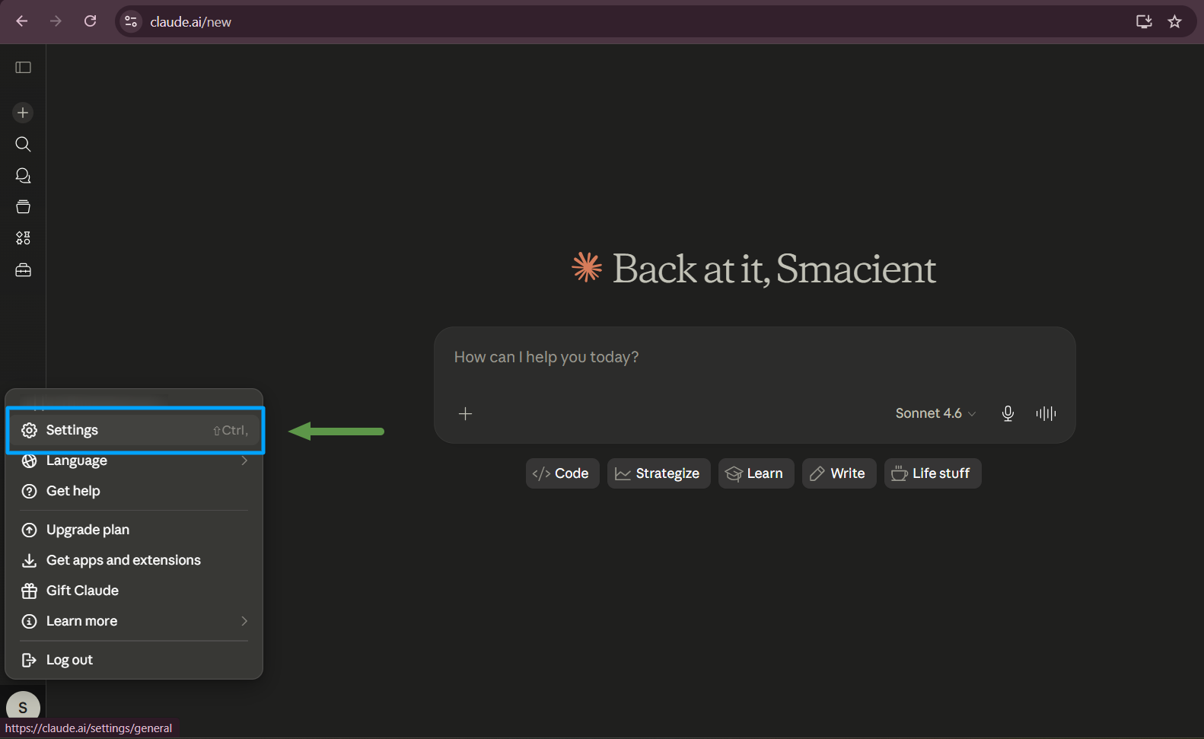Click the microphone dictation icon
Screen dimensions: 1204x739
click(1008, 413)
